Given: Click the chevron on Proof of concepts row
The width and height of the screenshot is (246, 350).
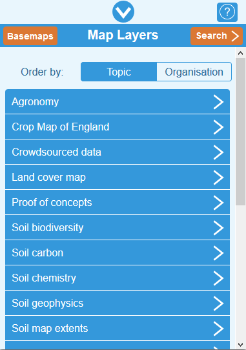Looking at the screenshot, I should (x=218, y=203).
